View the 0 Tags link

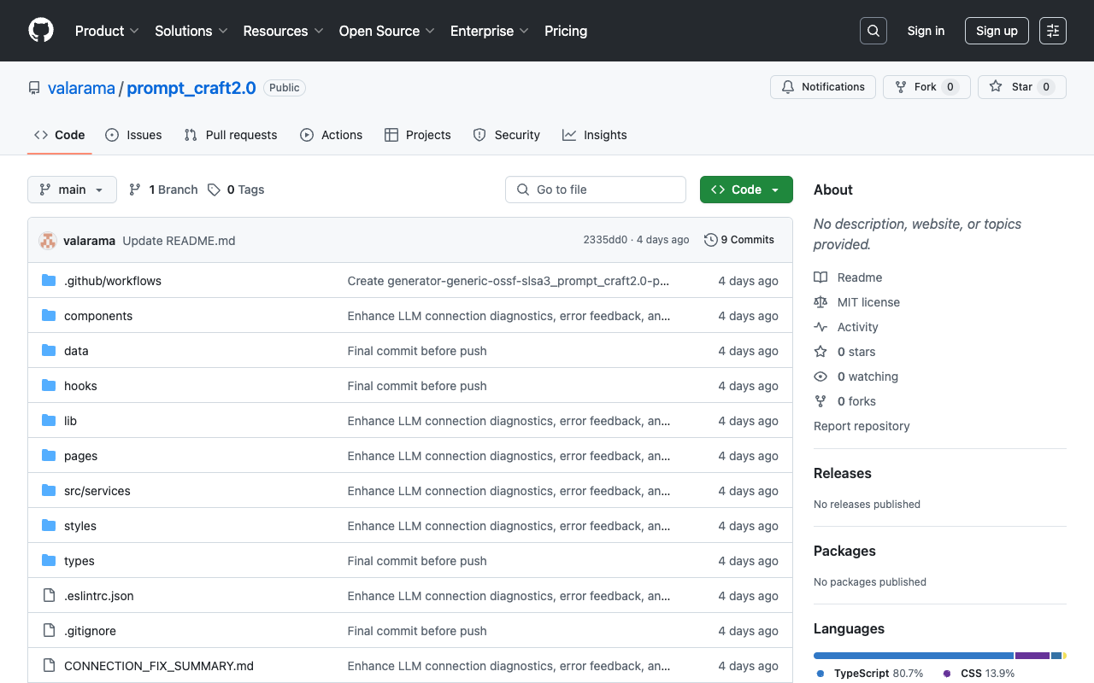[x=236, y=190]
